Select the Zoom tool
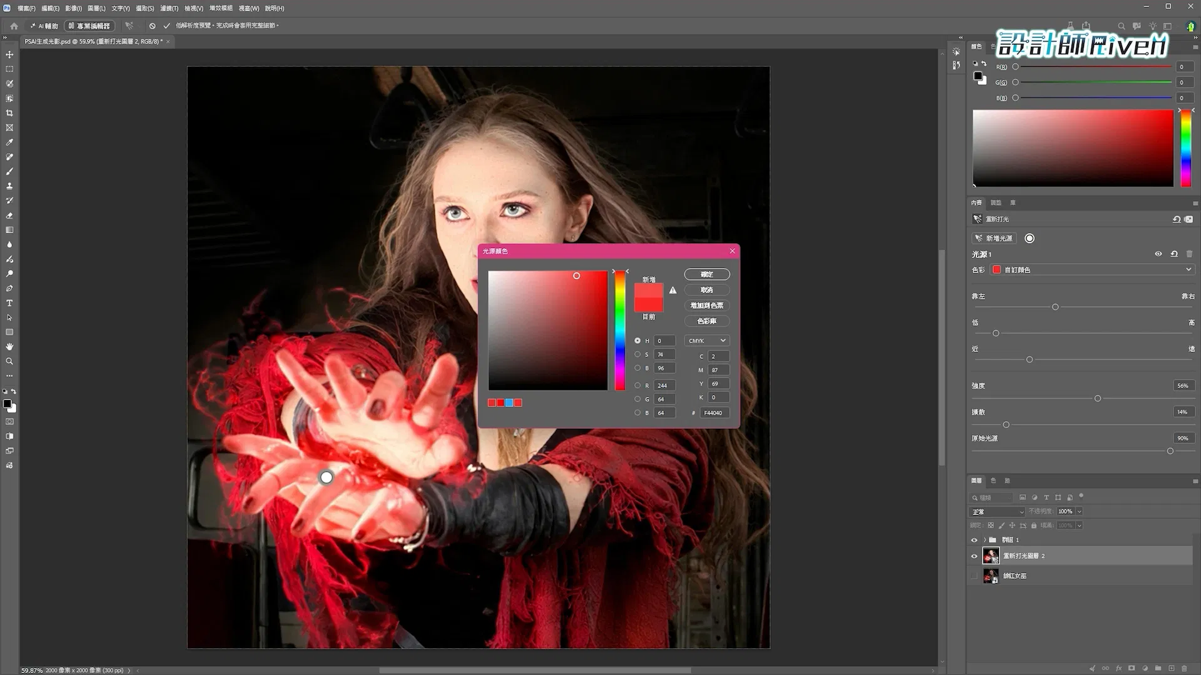 pyautogui.click(x=9, y=361)
